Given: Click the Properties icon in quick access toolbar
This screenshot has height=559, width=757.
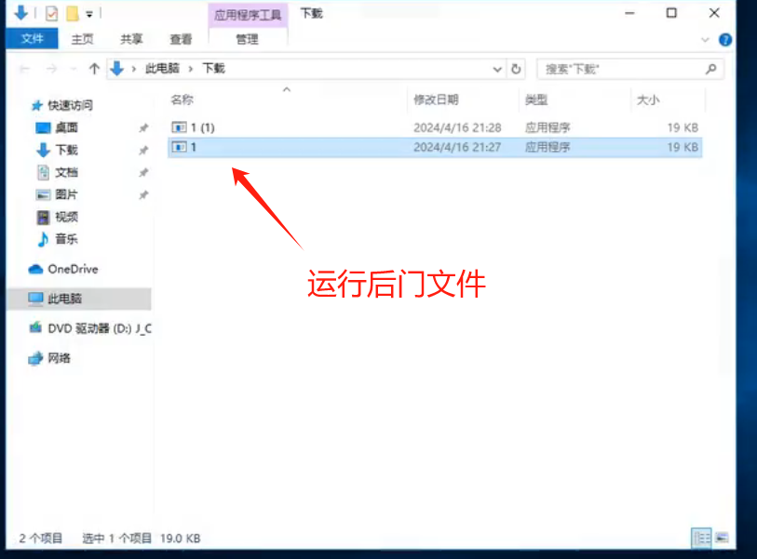Looking at the screenshot, I should click(51, 14).
